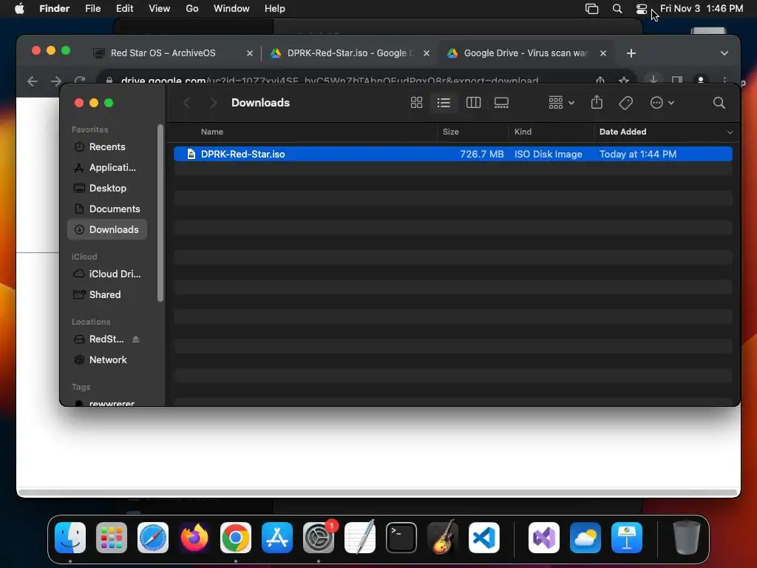Click the Finder back arrow
Viewport: 757px width, 568px height.
tap(186, 102)
